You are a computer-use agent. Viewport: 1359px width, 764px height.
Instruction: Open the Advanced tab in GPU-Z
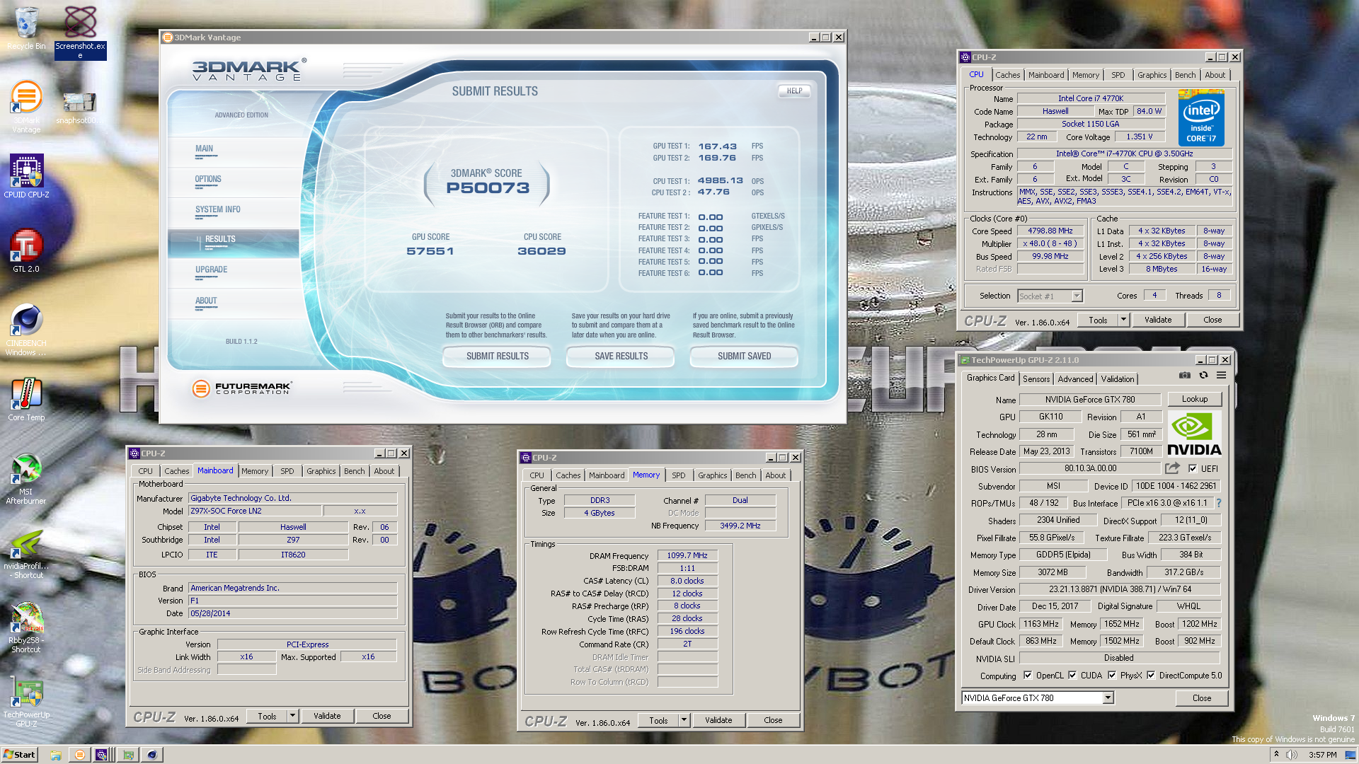[1075, 379]
